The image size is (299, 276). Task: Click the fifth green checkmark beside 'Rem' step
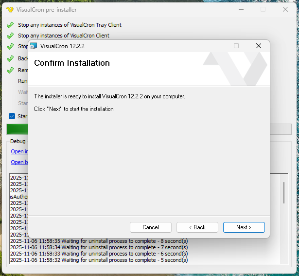click(10, 70)
